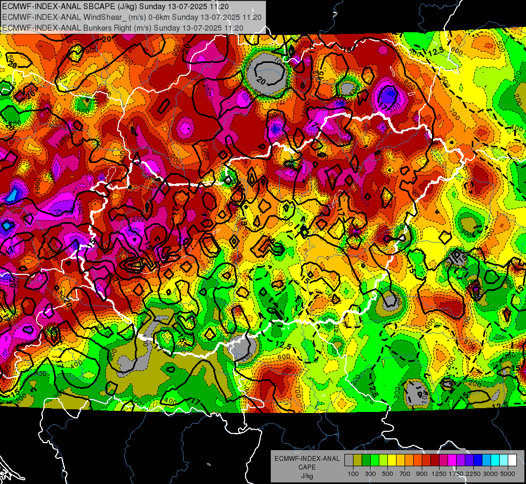Click the cyan legend swatch
This screenshot has height=484, width=526.
coord(495,460)
